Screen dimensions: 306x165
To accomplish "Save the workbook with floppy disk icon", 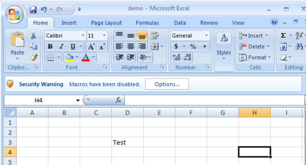I will point(33,10).
